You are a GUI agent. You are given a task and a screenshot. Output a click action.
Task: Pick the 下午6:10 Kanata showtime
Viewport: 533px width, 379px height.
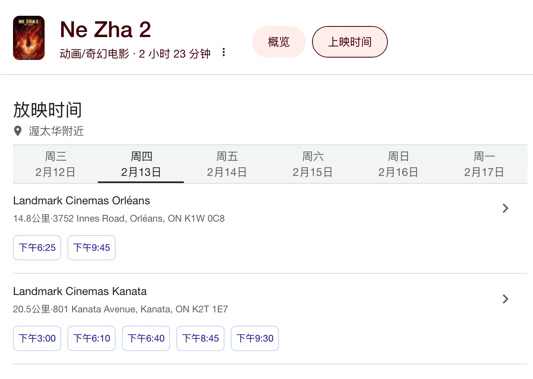(x=92, y=338)
